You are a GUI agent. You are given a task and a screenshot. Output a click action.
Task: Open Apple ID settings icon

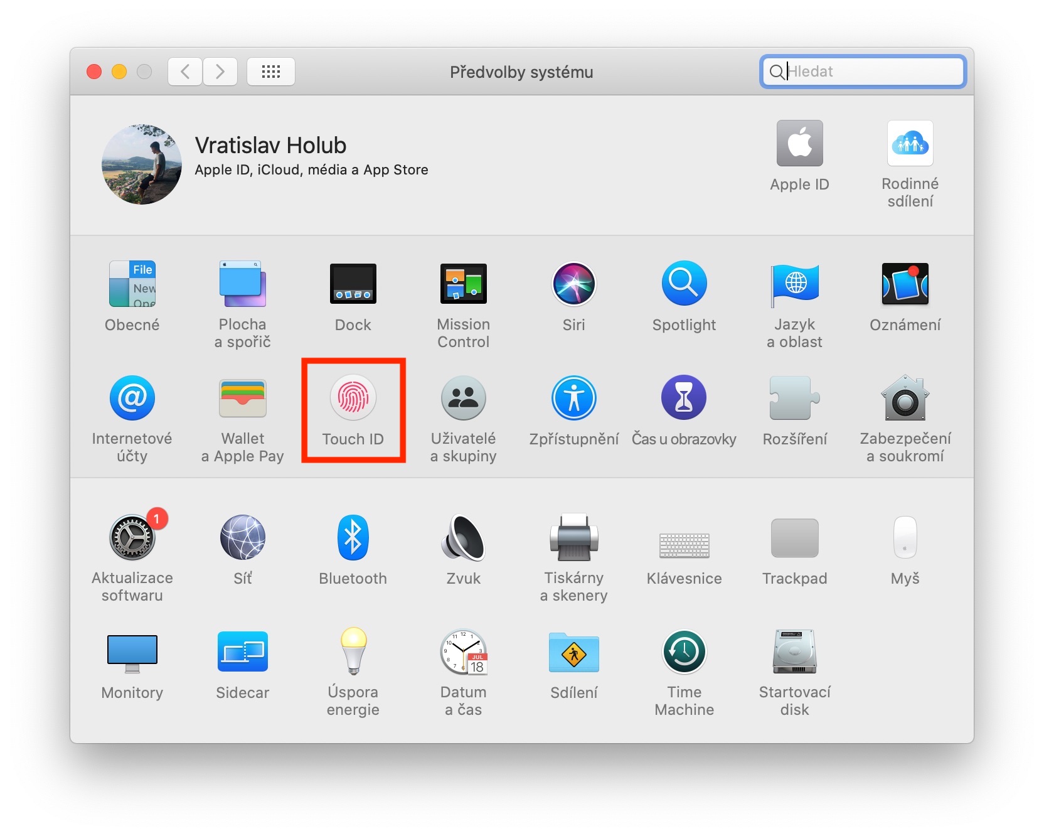799,143
